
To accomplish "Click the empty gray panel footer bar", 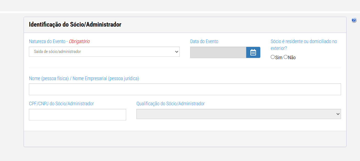I will pyautogui.click(x=185, y=139).
